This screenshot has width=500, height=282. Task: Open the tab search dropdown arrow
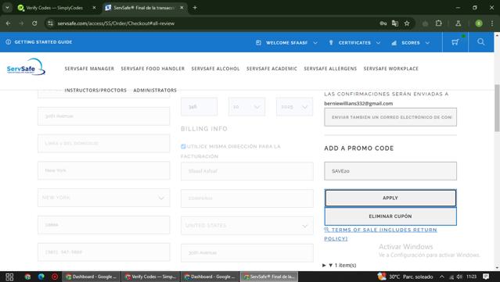[7, 8]
